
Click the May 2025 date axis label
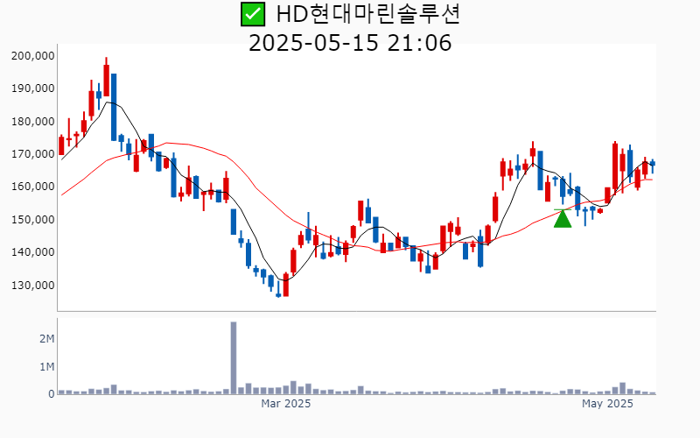pyautogui.click(x=607, y=404)
